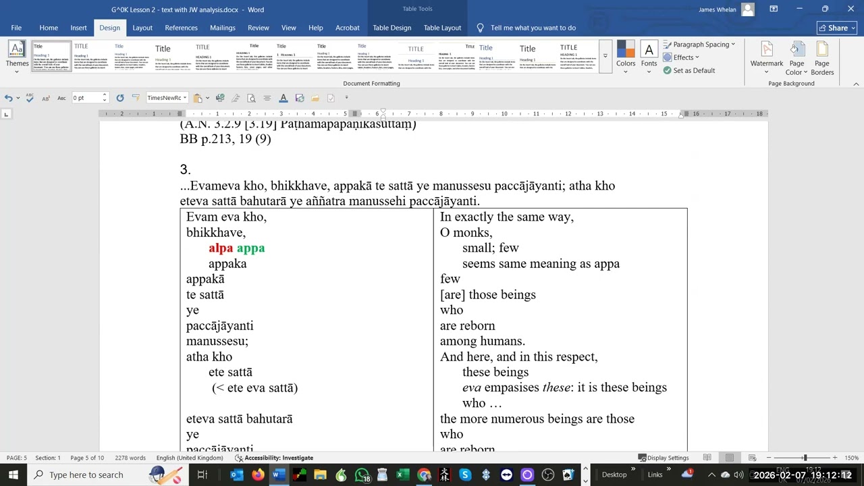The width and height of the screenshot is (864, 486).
Task: Click the zoom in plus button
Action: (835, 458)
